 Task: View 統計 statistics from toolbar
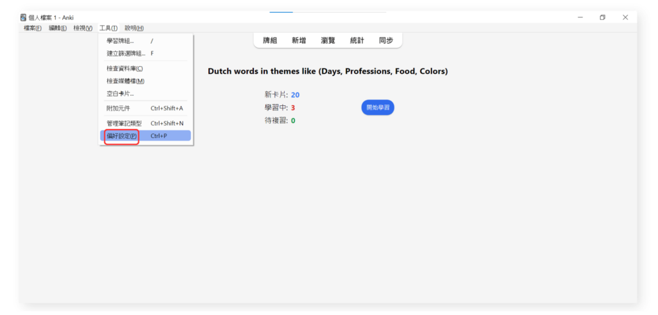pos(357,40)
